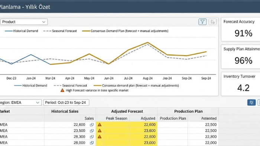Select the Historical Sales column header

tap(65, 112)
